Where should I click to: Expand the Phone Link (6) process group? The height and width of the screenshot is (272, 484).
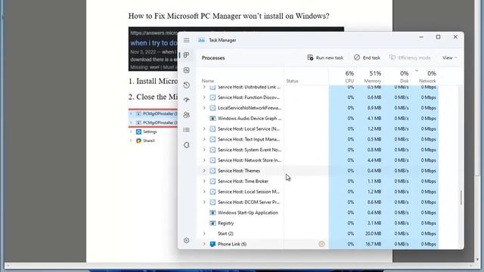204,244
